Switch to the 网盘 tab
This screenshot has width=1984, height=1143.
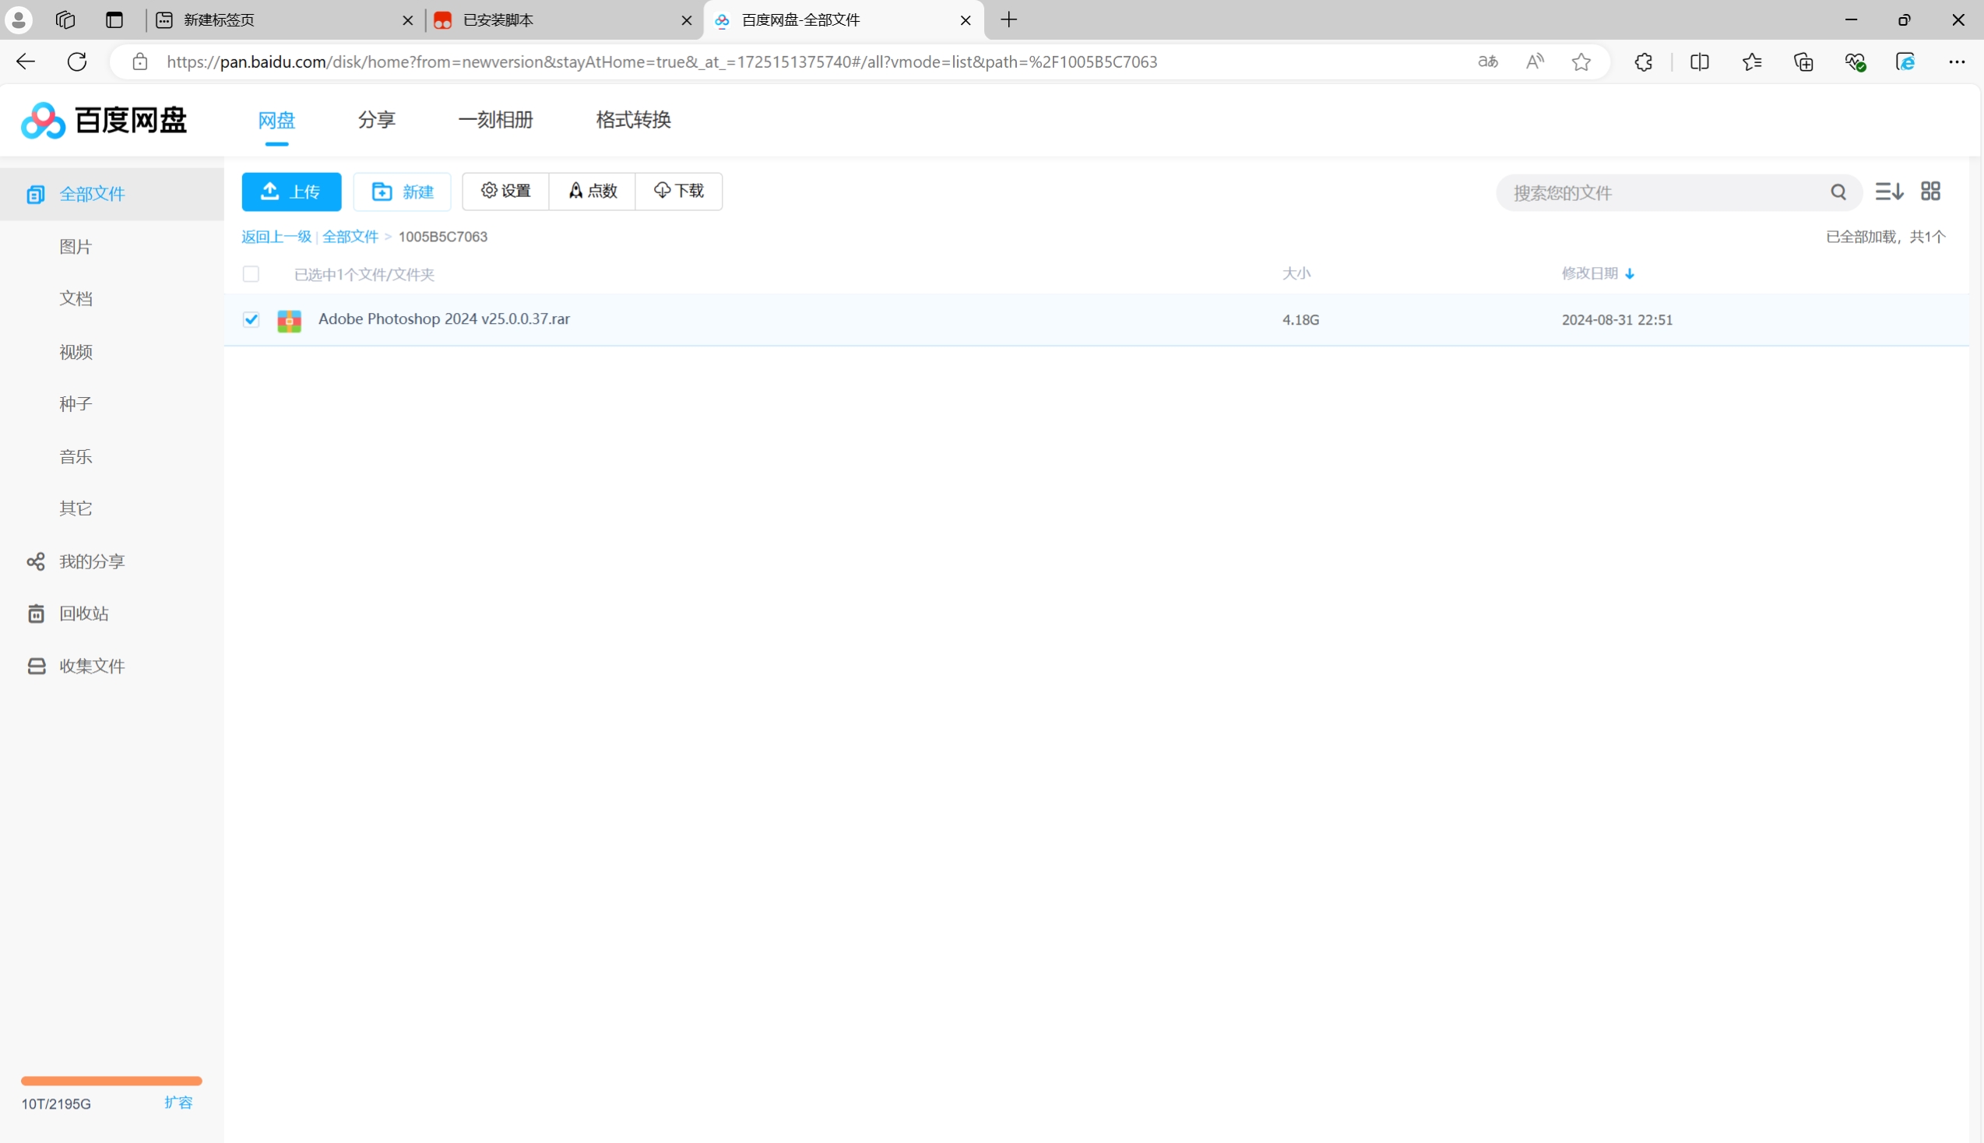pyautogui.click(x=277, y=120)
